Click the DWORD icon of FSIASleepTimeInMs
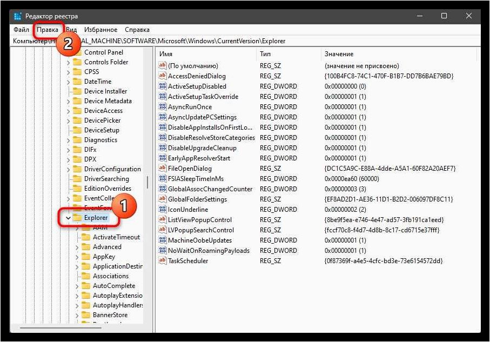 (x=162, y=178)
